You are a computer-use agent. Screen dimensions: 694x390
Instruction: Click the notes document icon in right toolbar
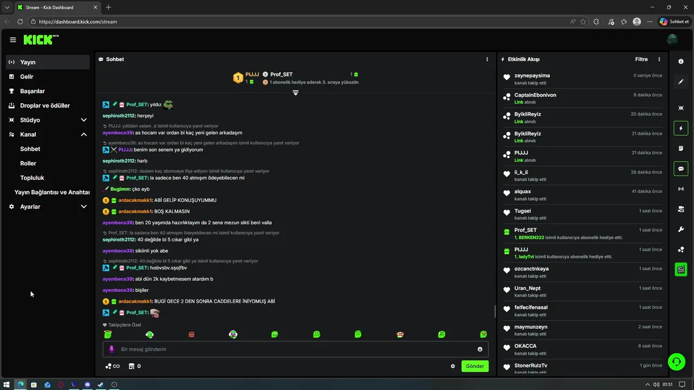pyautogui.click(x=681, y=148)
